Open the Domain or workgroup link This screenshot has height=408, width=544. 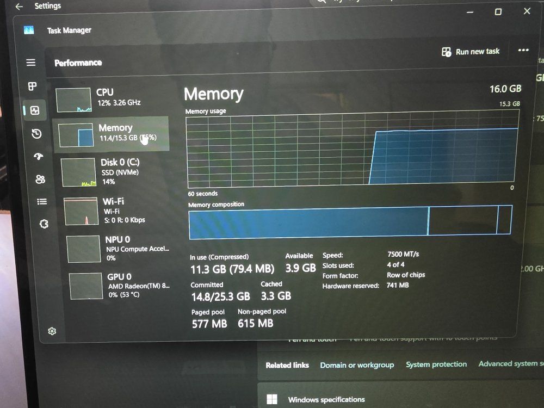coord(357,365)
